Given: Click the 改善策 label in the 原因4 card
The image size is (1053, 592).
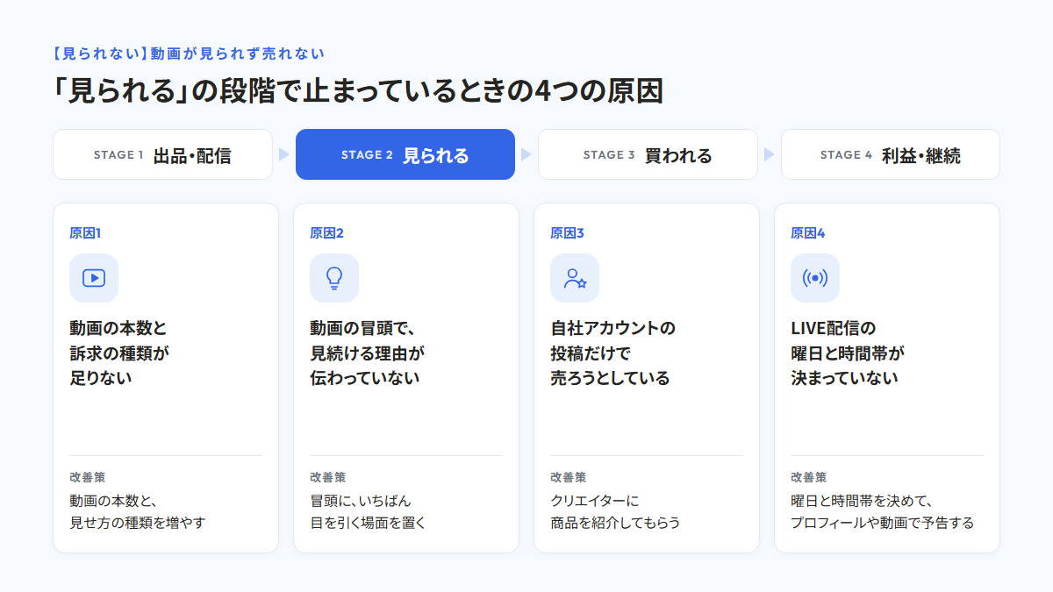Looking at the screenshot, I should click(809, 477).
